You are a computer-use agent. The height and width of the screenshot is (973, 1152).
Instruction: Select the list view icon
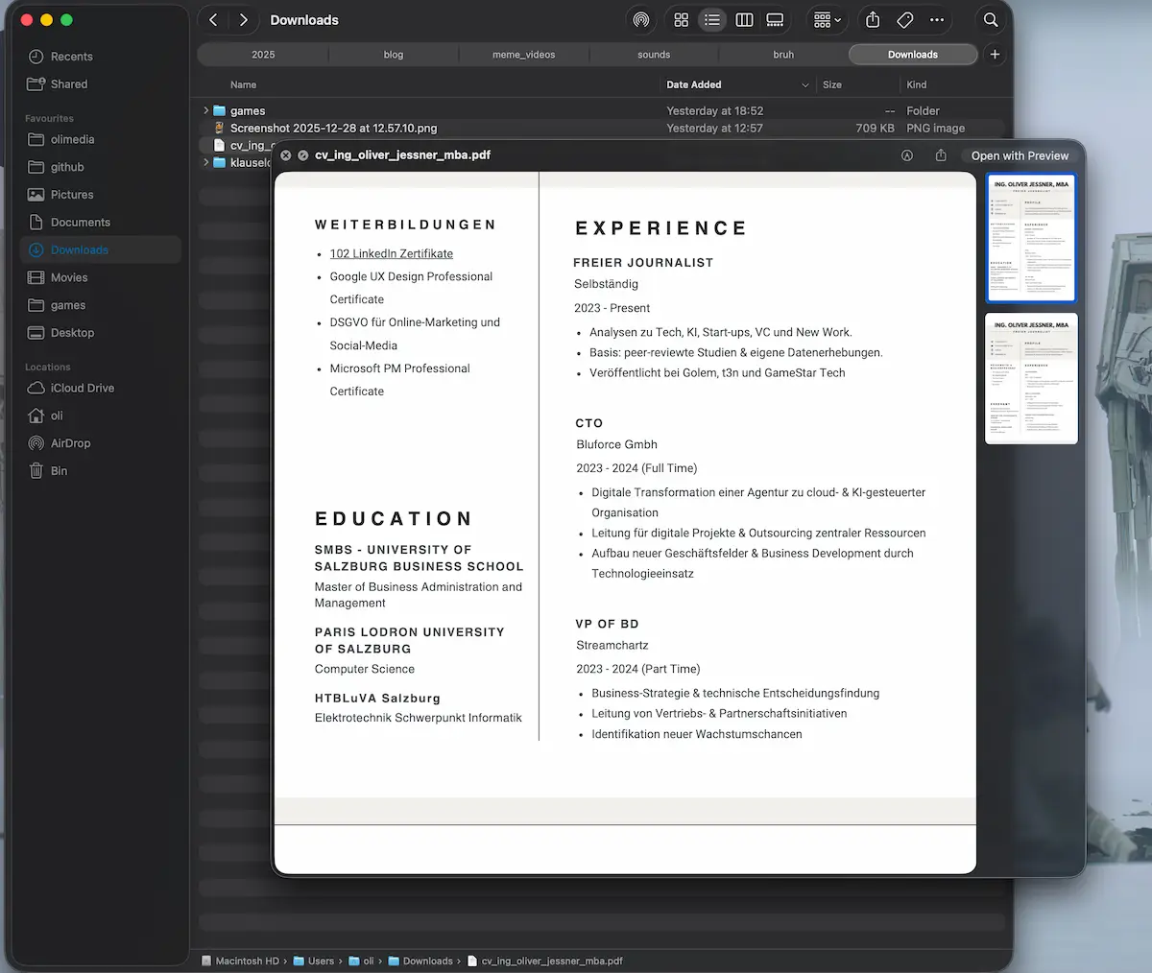[x=712, y=19]
